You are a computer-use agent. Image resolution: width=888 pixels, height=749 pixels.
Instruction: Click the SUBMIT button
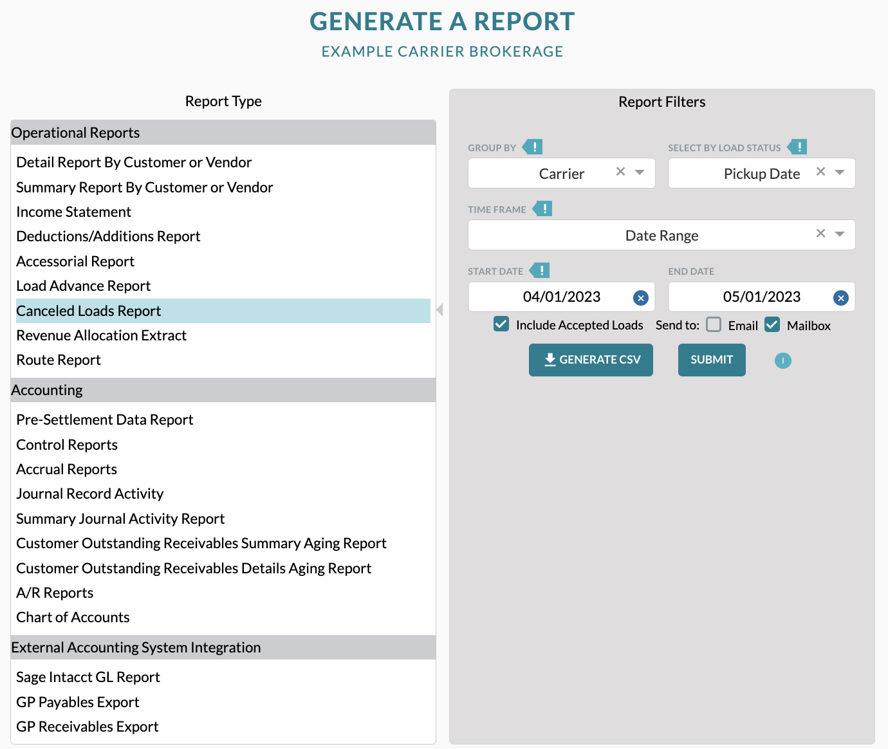click(x=711, y=360)
